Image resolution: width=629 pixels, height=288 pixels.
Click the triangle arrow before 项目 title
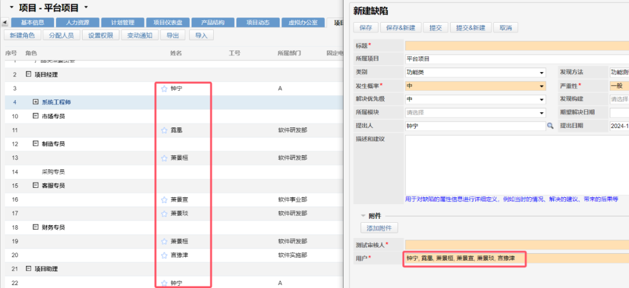(x=11, y=8)
